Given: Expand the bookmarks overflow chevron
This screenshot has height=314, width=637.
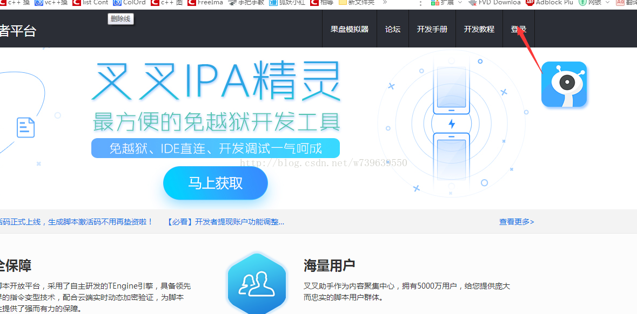Looking at the screenshot, I should click(x=385, y=3).
